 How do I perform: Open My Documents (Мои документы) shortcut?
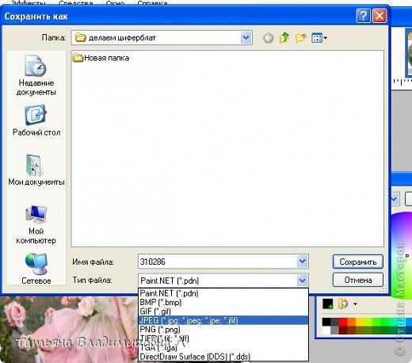tap(36, 170)
